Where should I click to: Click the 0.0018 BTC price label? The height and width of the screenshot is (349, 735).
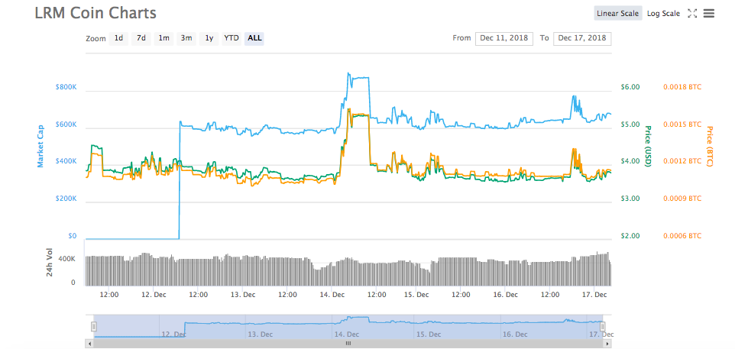[x=682, y=87]
